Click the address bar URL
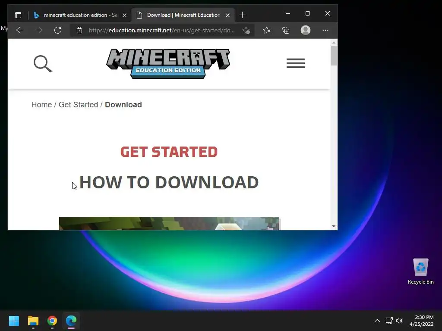This screenshot has width=442, height=331. click(x=161, y=31)
